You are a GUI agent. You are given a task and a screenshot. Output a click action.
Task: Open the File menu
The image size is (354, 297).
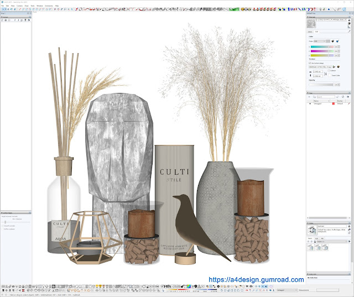point(2,6)
